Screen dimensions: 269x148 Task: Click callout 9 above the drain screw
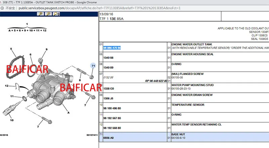point(46,50)
